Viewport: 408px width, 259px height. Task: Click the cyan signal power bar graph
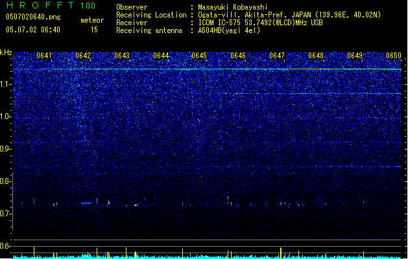207,256
